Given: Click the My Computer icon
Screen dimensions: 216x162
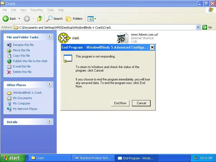Looking at the screenshot, I should [x=9, y=104].
